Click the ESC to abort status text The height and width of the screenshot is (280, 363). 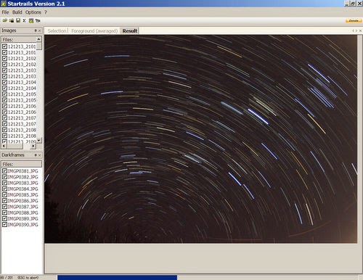click(x=28, y=278)
